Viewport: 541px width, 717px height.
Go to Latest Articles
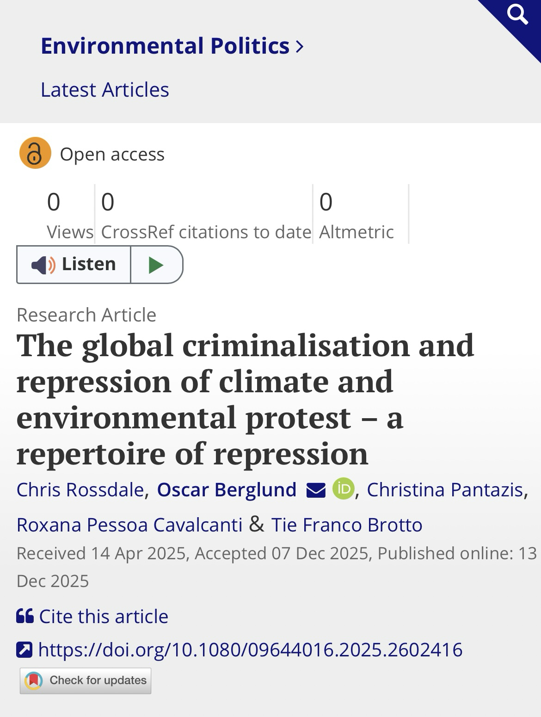tap(105, 90)
